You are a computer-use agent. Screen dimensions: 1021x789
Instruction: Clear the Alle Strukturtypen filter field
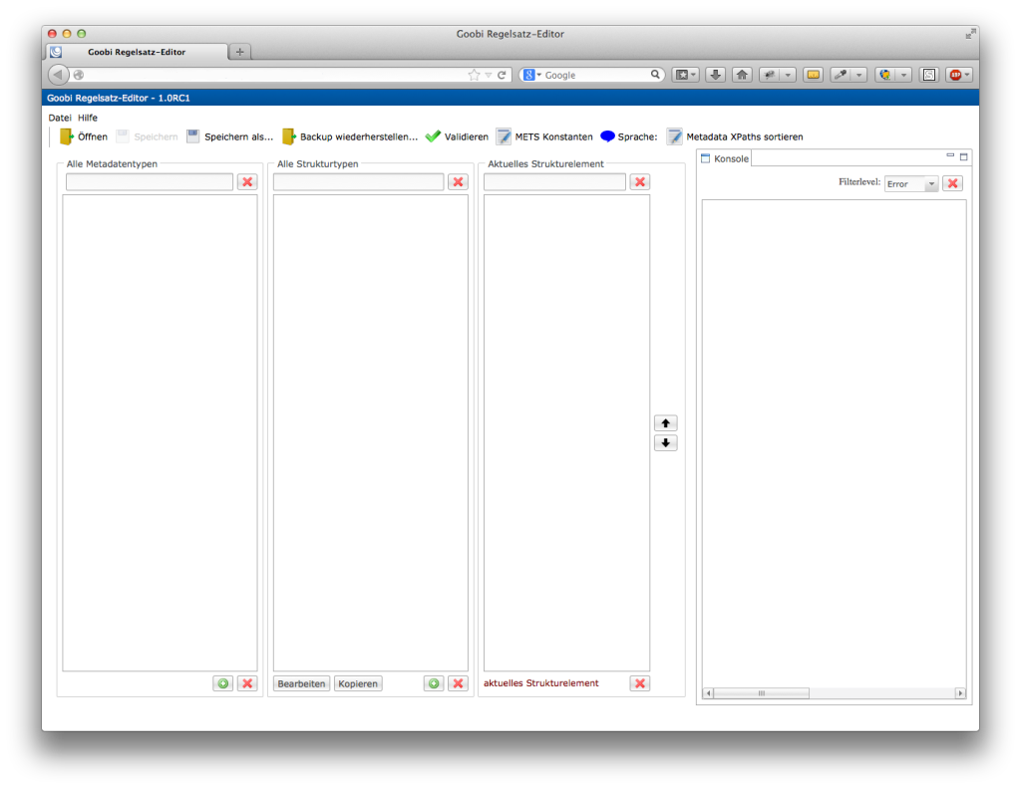point(459,182)
